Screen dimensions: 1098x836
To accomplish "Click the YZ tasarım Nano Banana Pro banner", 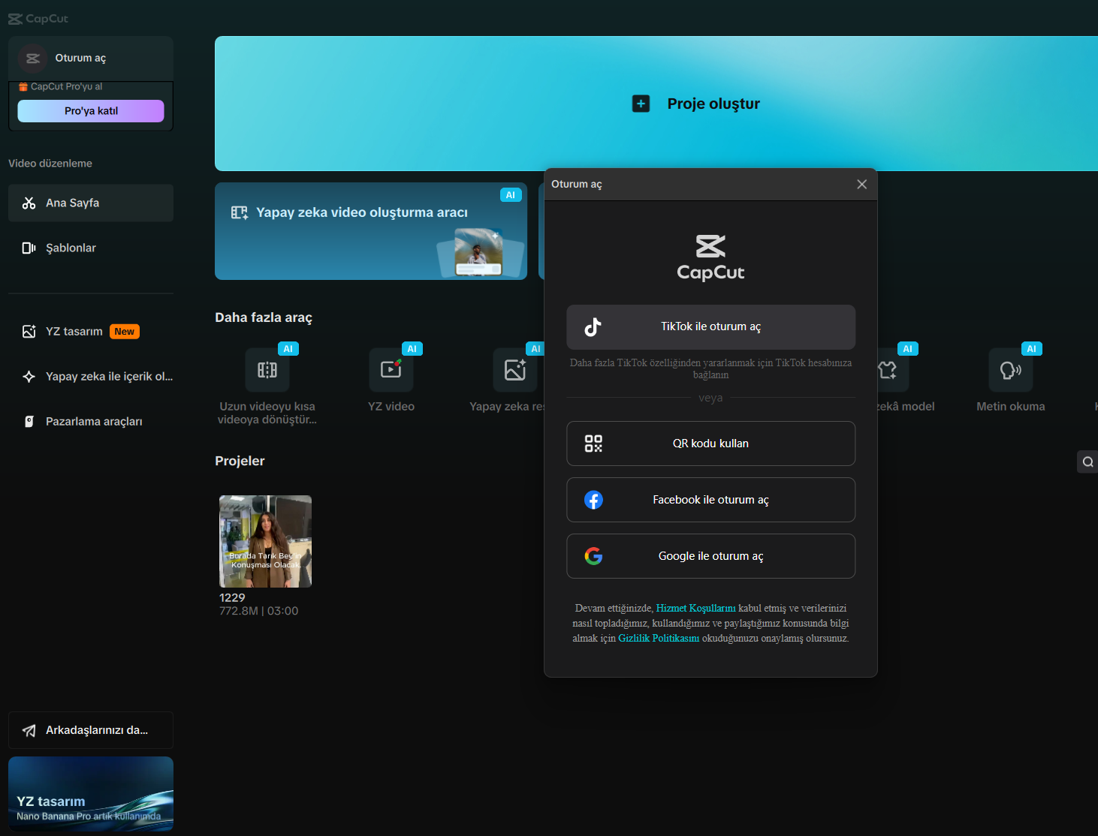I will point(91,794).
